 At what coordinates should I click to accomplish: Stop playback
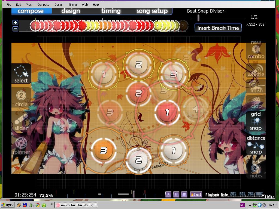coord(184,194)
